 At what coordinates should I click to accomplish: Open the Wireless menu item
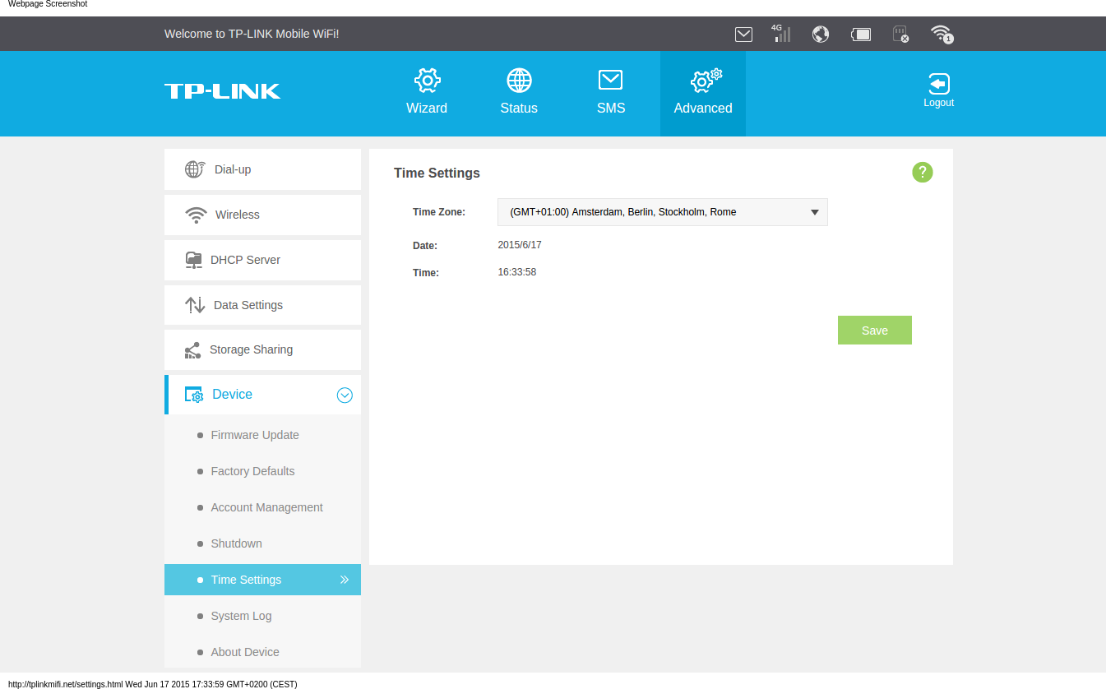coord(237,215)
